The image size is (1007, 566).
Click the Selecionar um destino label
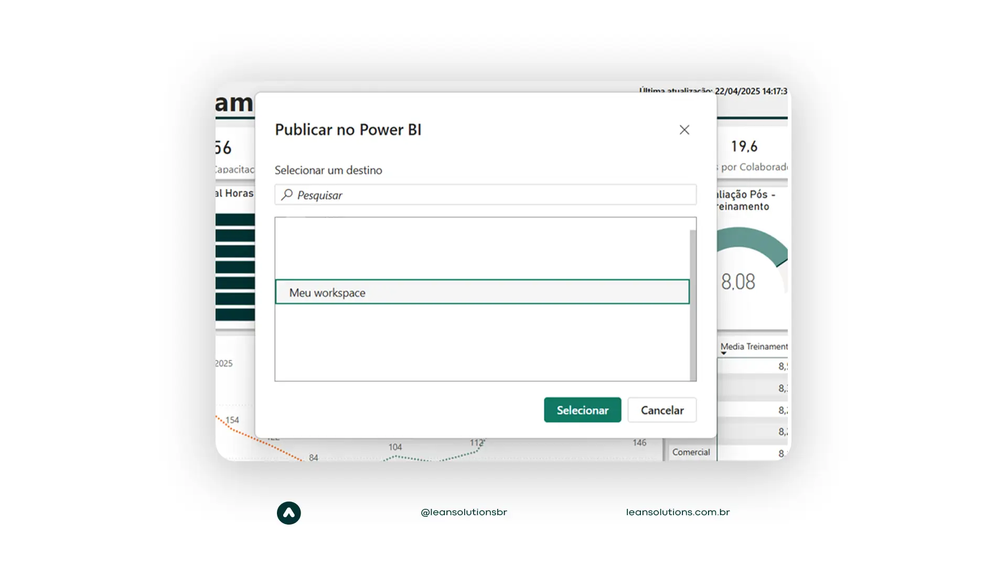(328, 170)
